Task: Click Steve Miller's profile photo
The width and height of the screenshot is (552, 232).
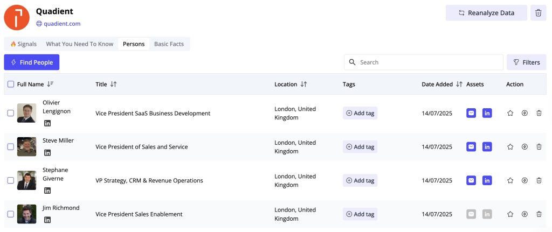Action: click(27, 146)
